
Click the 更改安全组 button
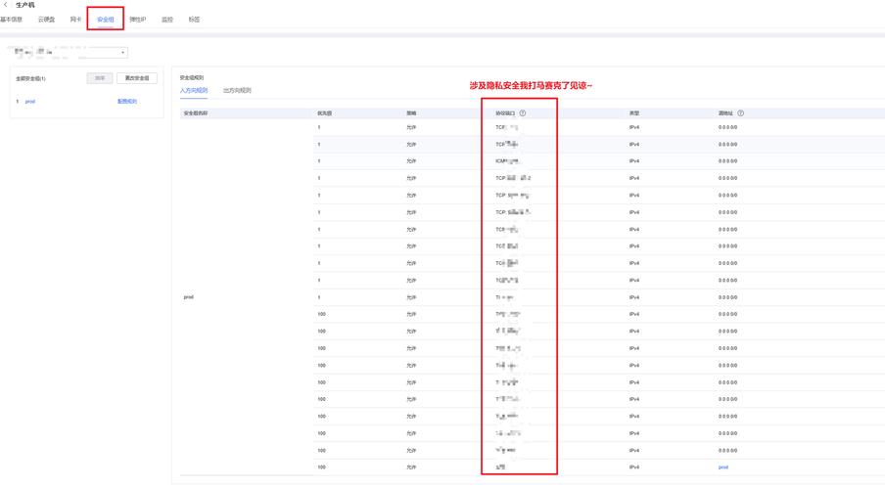pyautogui.click(x=137, y=78)
